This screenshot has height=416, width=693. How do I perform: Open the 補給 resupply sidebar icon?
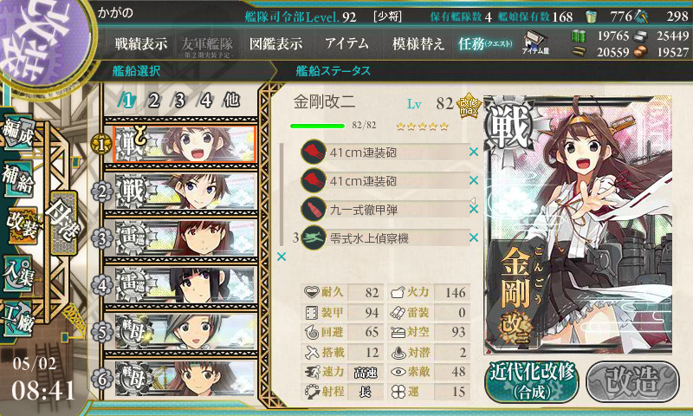pyautogui.click(x=18, y=179)
